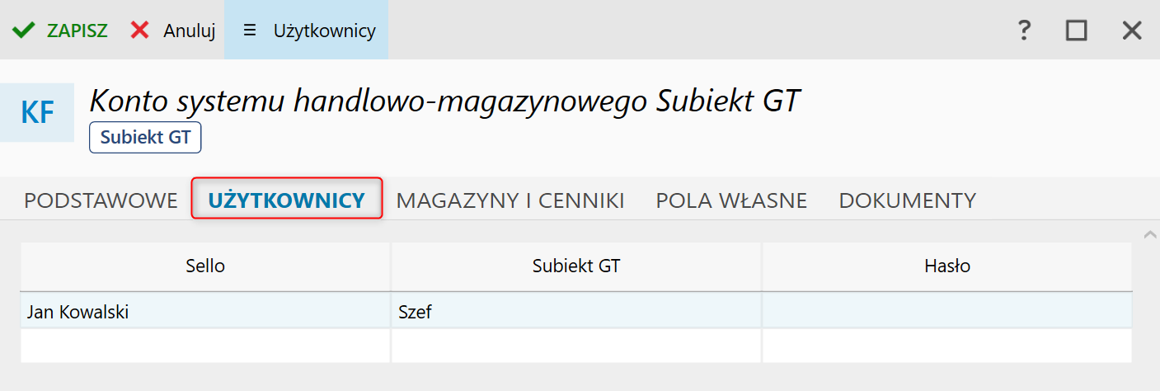Click the Hasło column header
This screenshot has width=1160, height=391.
(946, 266)
